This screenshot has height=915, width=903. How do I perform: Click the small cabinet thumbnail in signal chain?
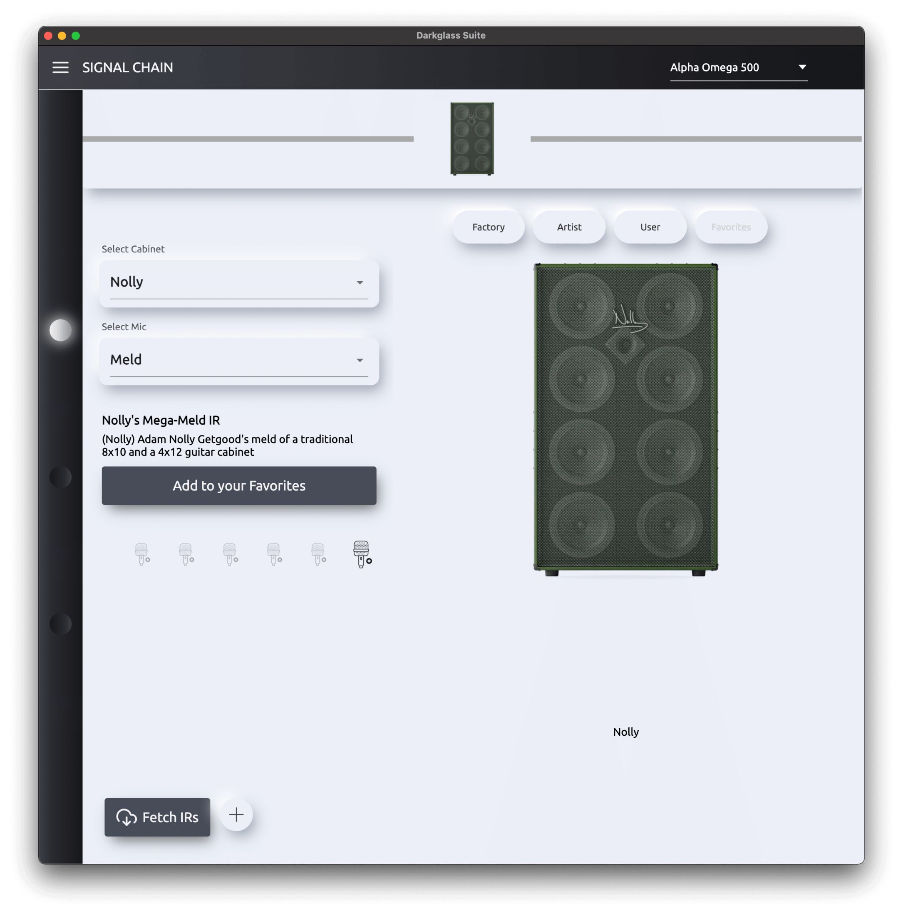point(472,138)
